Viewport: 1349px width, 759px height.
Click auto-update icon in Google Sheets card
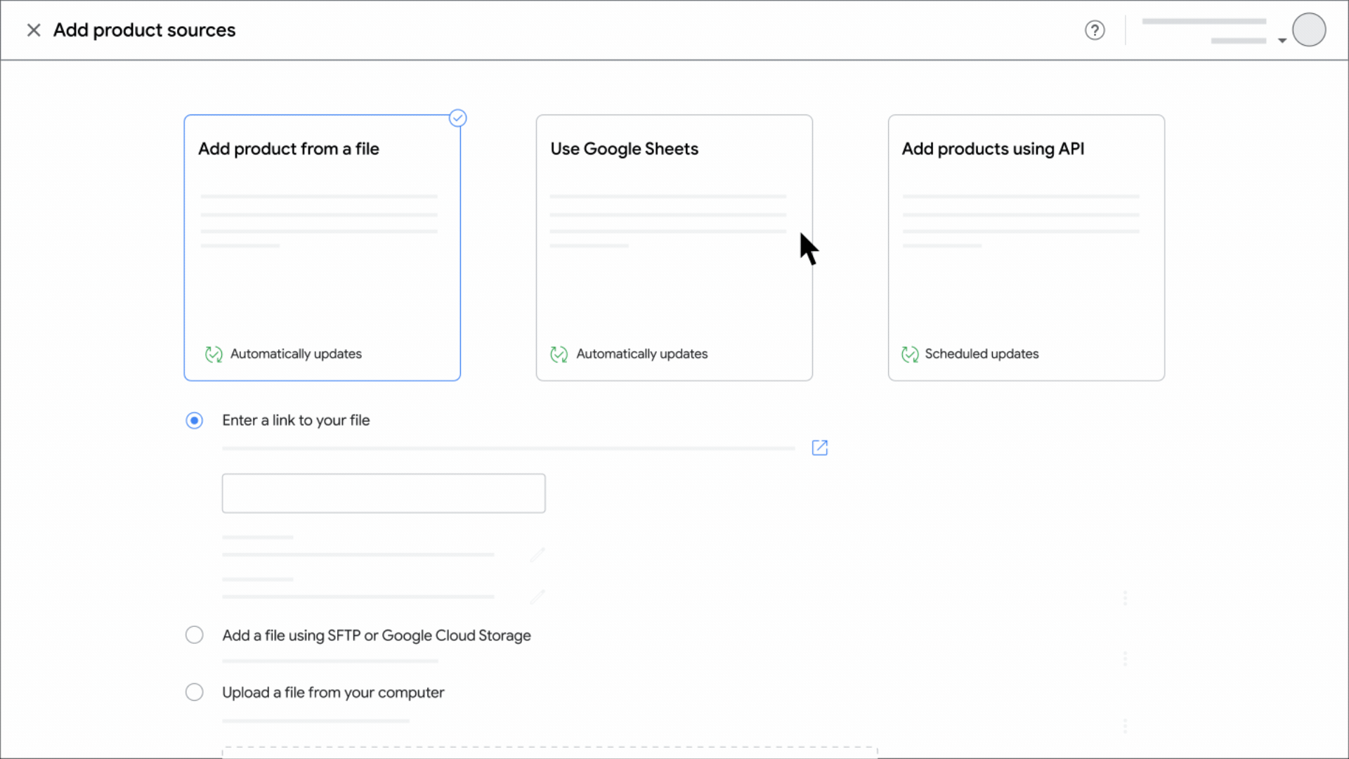[559, 354]
